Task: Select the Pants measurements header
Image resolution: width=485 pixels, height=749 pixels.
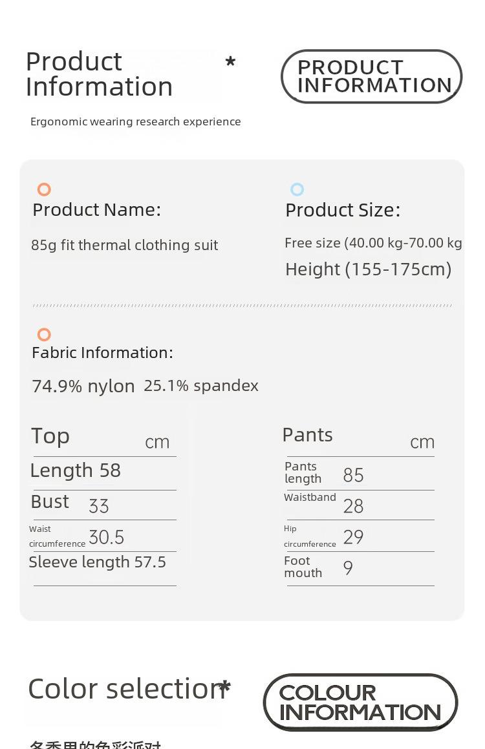Action: pyautogui.click(x=360, y=437)
